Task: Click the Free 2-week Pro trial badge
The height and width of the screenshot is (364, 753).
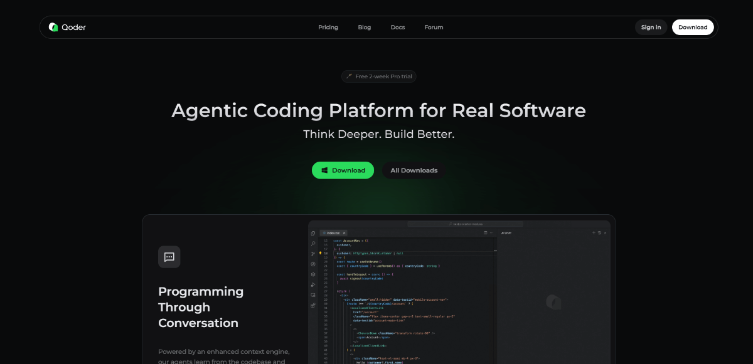Action: coord(379,76)
